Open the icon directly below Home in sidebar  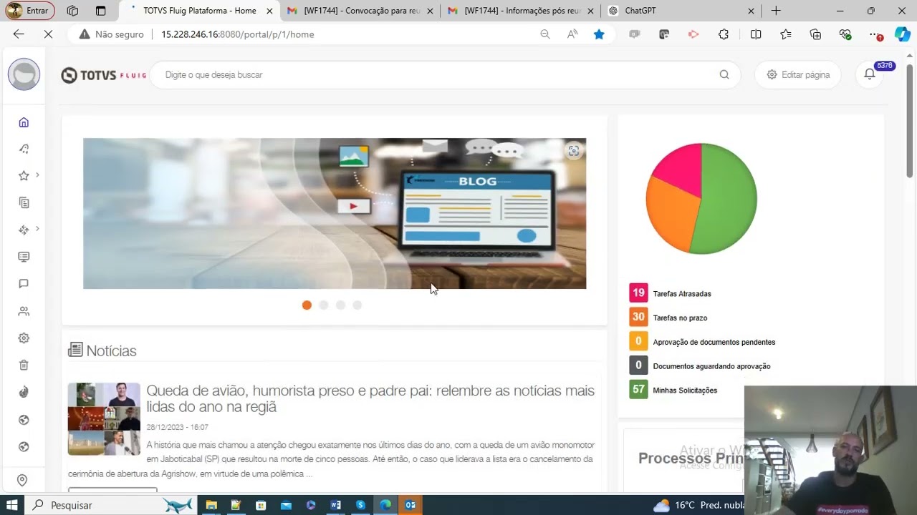coord(24,149)
